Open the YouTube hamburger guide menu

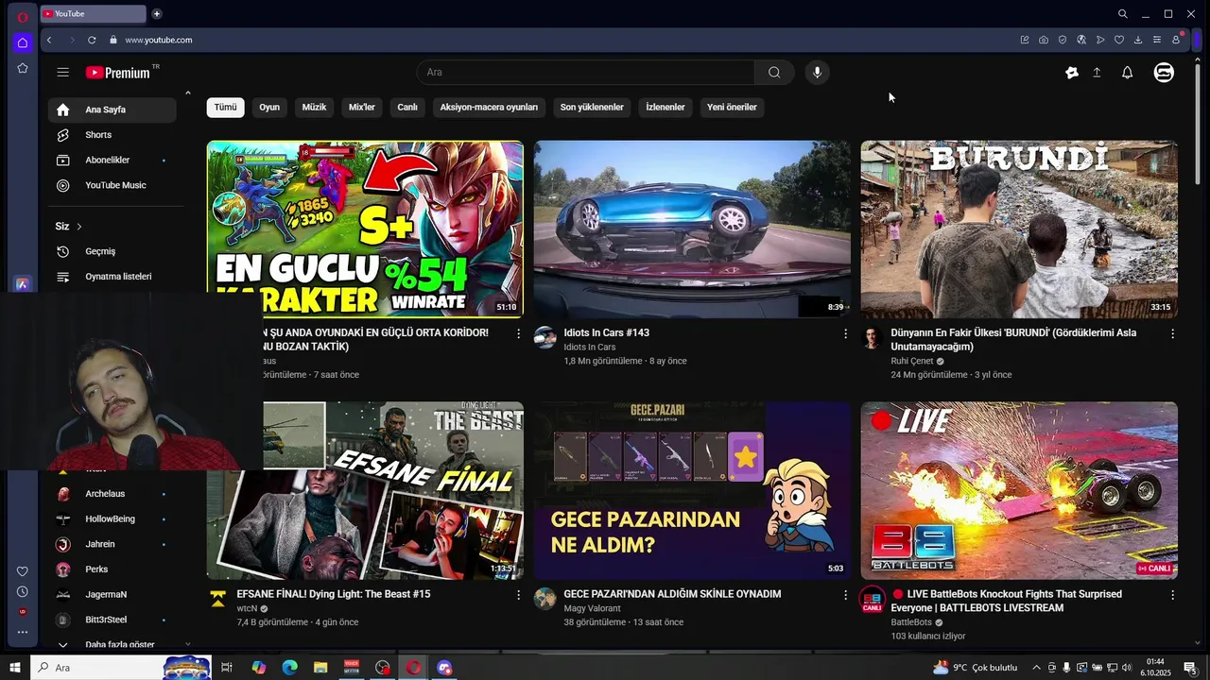point(62,73)
